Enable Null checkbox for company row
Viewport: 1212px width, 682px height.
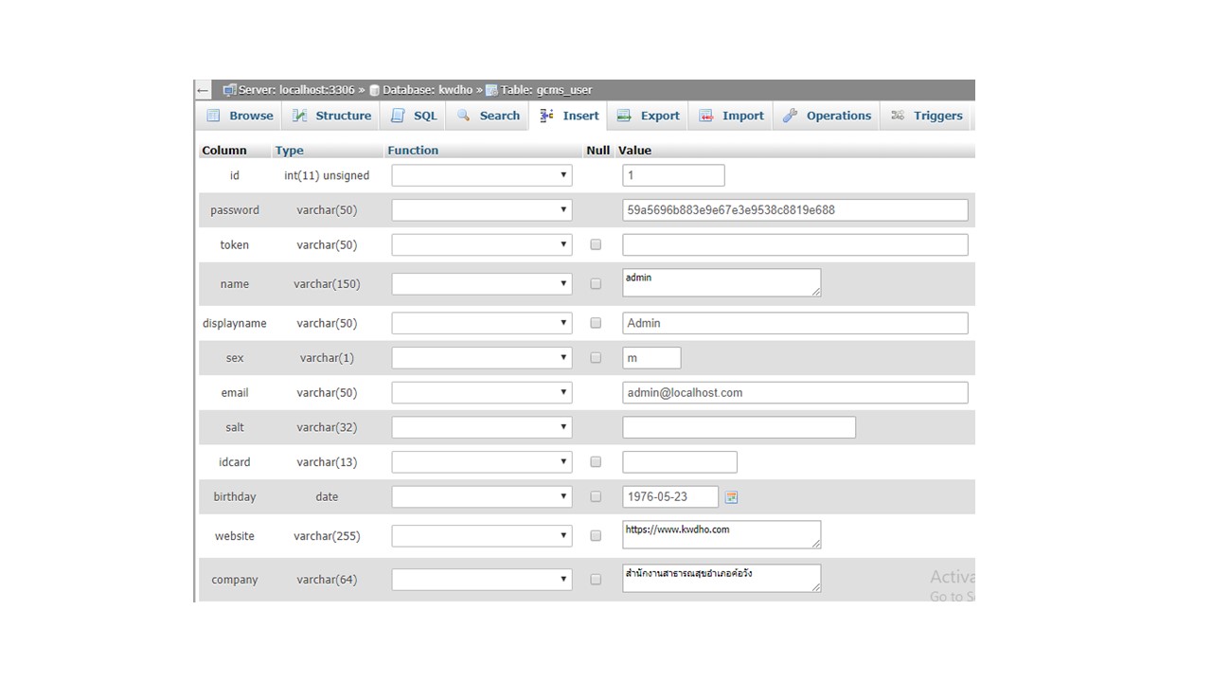596,579
